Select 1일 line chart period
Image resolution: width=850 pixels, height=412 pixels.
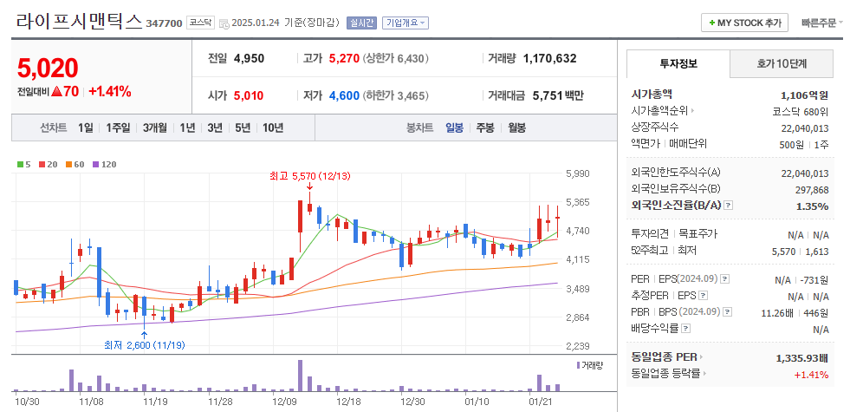pos(85,128)
